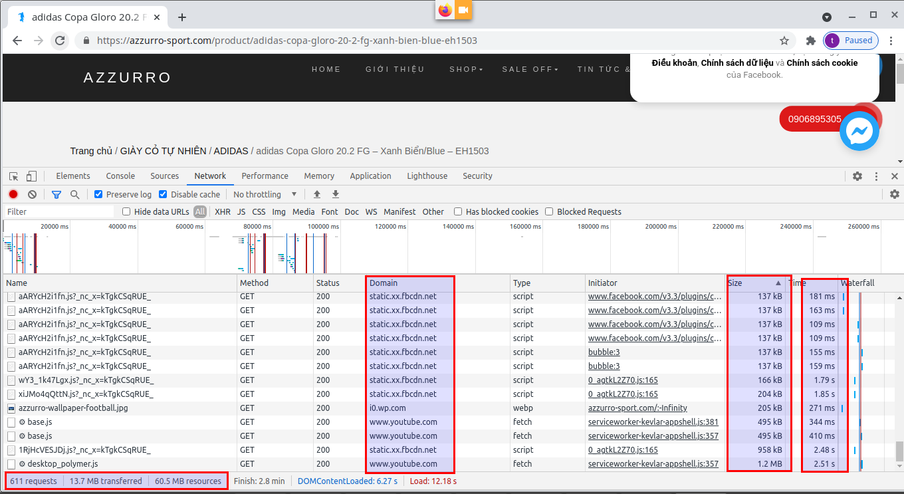904x494 pixels.
Task: Toggle the device toolbar icon
Action: (x=31, y=176)
